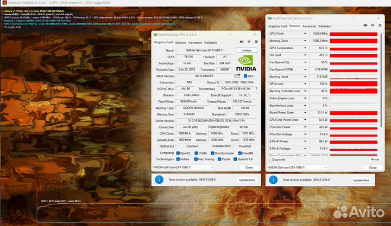The height and width of the screenshot is (226, 391).
Task: Switch to Graphics Card tab in right GPU-Z window
Action: point(278,26)
